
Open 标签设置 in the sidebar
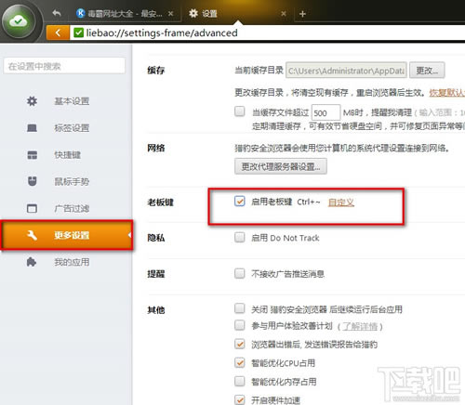72,128
